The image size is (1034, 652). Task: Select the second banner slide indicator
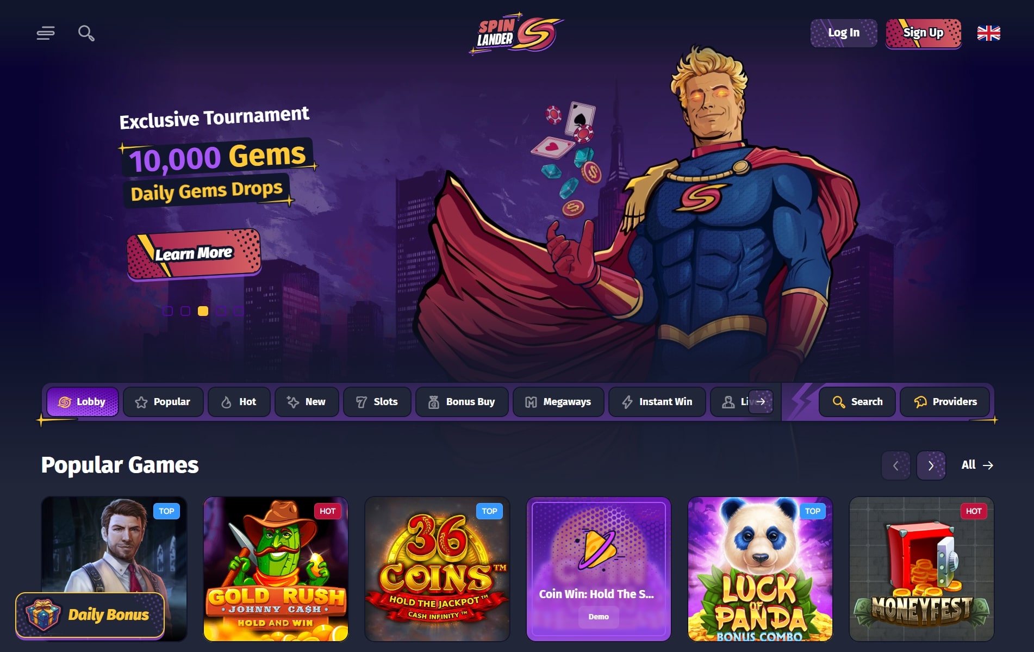tap(185, 311)
